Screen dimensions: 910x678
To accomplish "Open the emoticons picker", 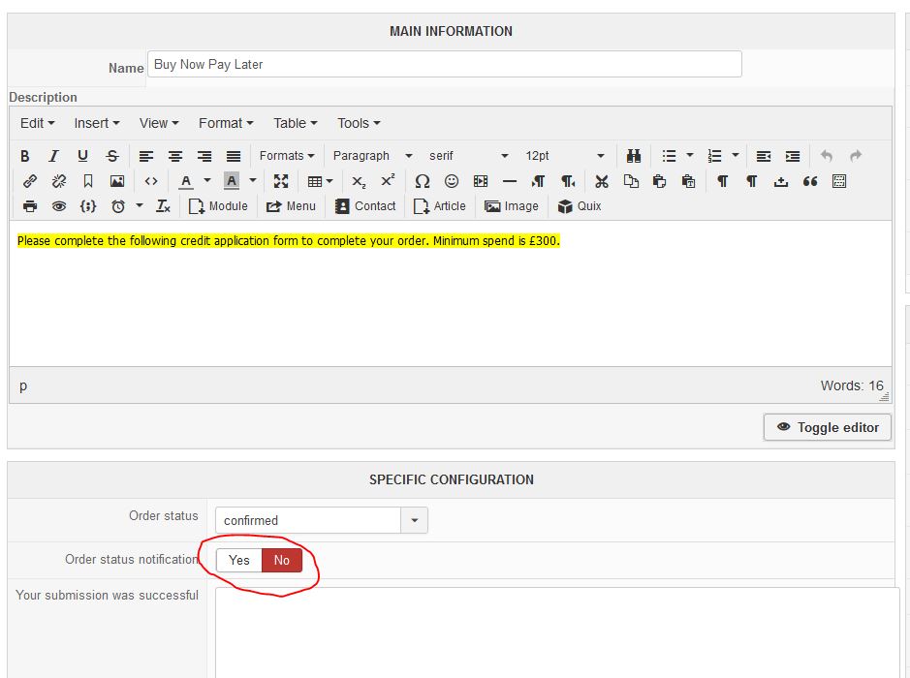I will (452, 181).
